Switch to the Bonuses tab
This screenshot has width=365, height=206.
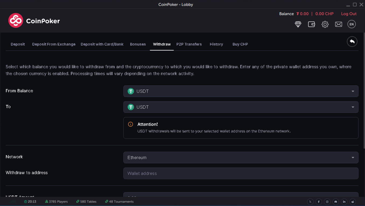(138, 44)
